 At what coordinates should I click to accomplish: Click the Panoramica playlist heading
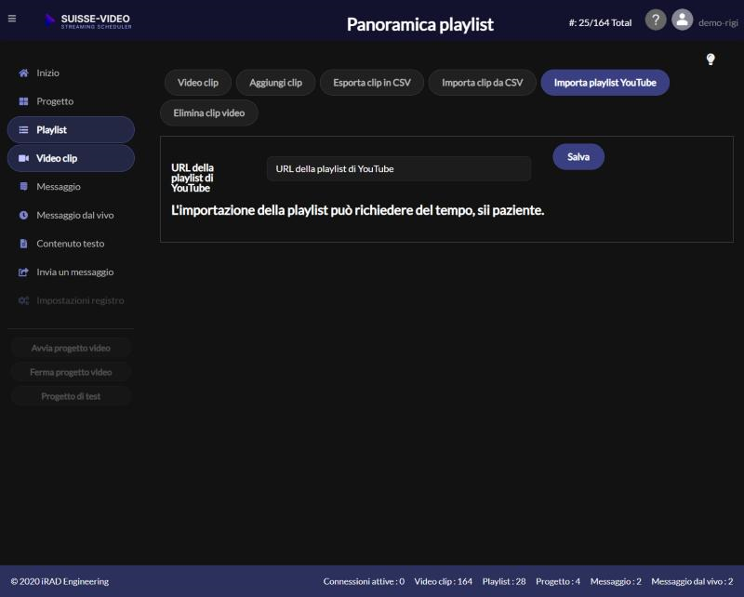click(420, 25)
